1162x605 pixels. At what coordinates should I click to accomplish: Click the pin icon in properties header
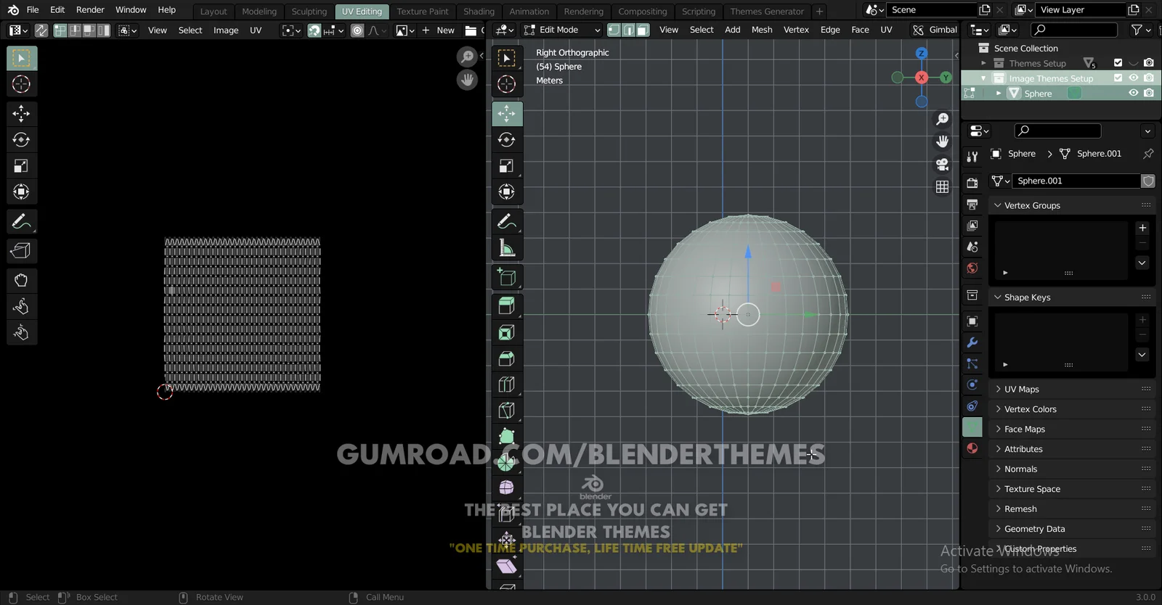[1148, 154]
